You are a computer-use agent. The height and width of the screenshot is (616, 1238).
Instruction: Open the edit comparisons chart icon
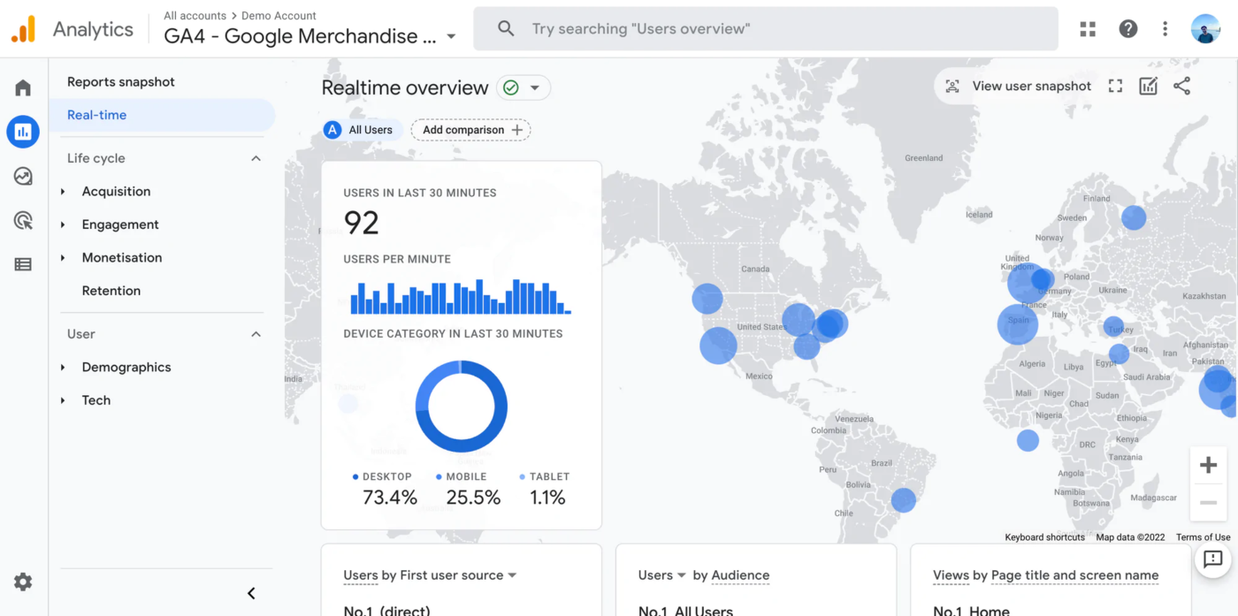(1148, 86)
